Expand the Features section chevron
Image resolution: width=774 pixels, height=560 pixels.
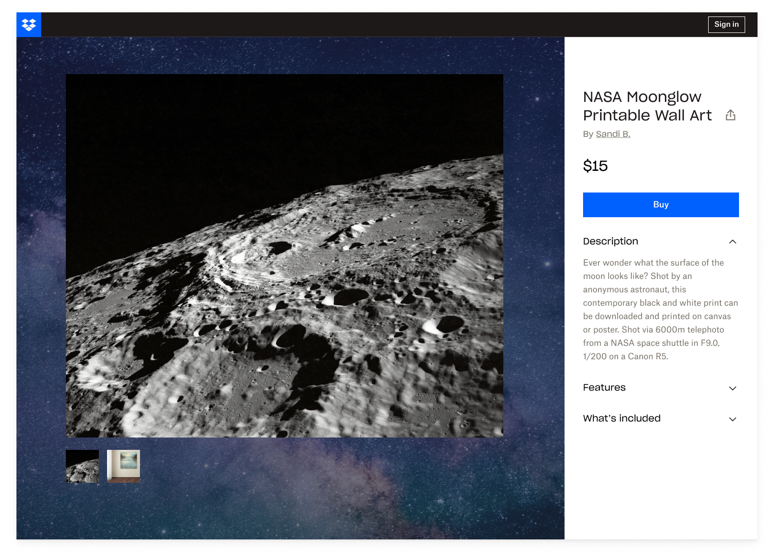(732, 388)
